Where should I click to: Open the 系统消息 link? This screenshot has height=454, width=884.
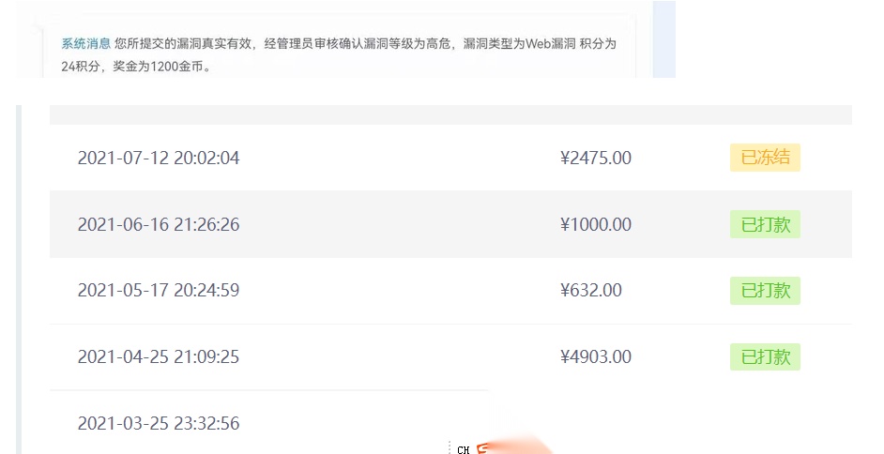pos(85,43)
